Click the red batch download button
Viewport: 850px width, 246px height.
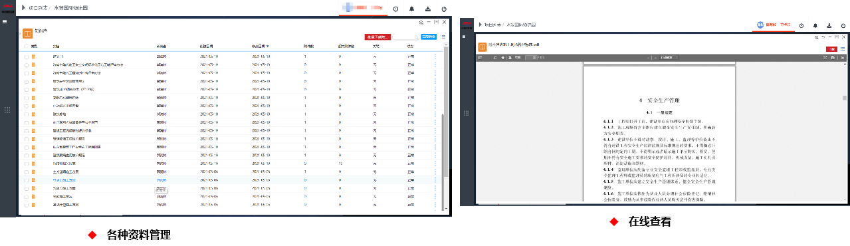click(x=377, y=37)
